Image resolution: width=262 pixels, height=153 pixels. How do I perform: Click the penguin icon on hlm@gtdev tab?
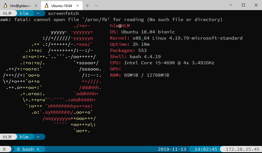[6, 6]
